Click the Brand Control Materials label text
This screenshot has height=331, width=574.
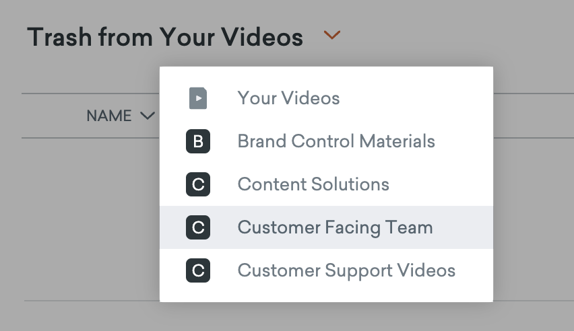click(x=336, y=142)
